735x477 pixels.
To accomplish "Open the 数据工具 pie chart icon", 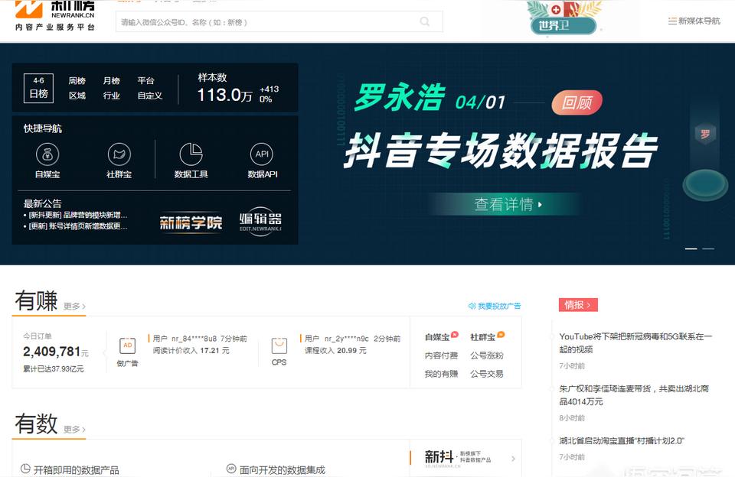I will pos(191,154).
